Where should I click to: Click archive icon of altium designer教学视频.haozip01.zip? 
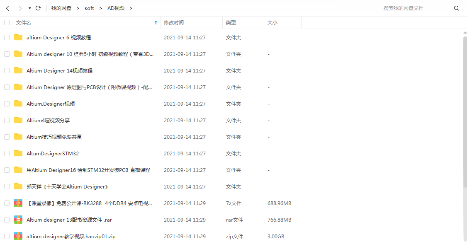click(x=18, y=236)
